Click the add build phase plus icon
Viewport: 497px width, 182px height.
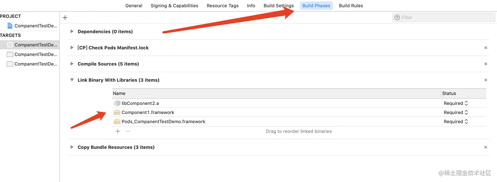[x=65, y=18]
